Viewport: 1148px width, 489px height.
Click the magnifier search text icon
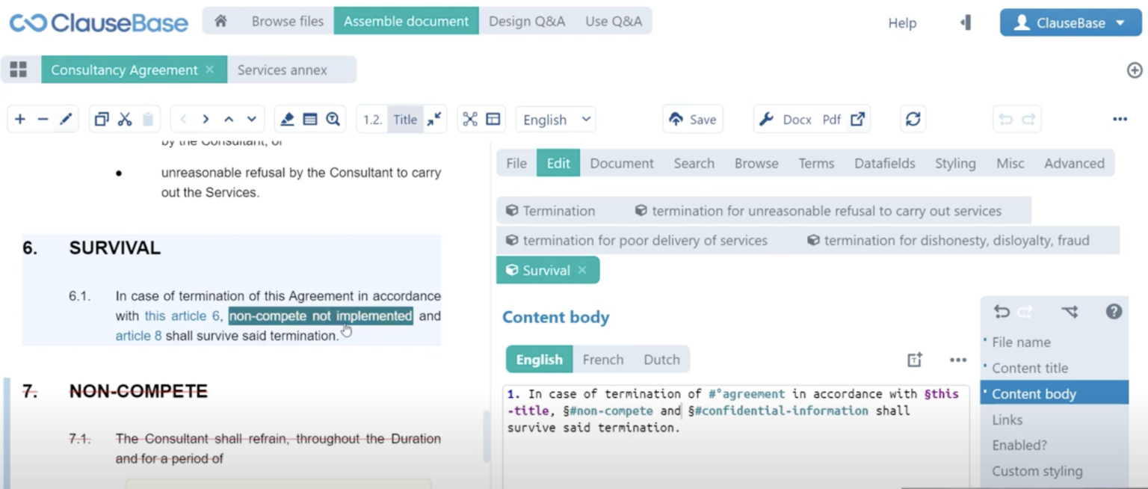coord(333,120)
